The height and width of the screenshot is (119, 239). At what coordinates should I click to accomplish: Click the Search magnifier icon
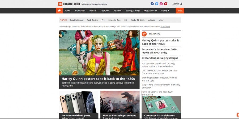[x=181, y=4]
